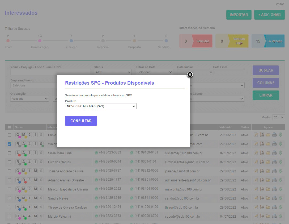289x224 pixels.
Task: Click WhatsApp icon beside (44) 3423-3333
Action: [96, 153]
